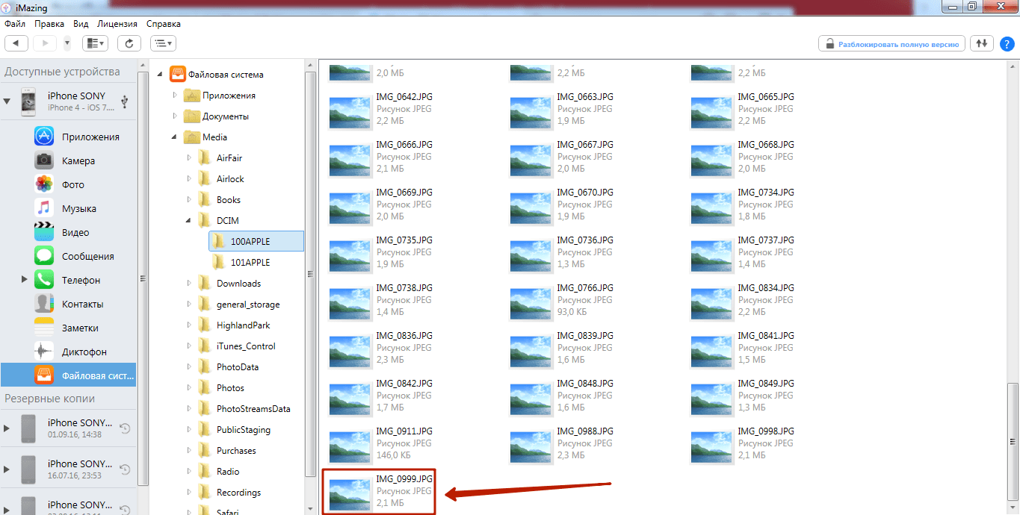Screen dimensions: 1020x515
Task: Click the refresh toolbar button
Action: tap(129, 43)
